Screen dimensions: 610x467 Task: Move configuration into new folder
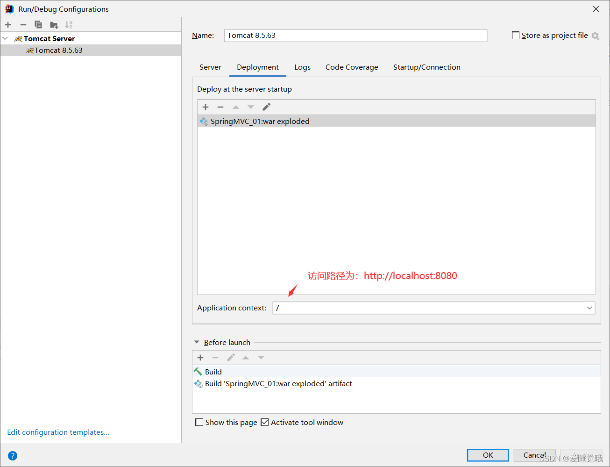(x=54, y=25)
